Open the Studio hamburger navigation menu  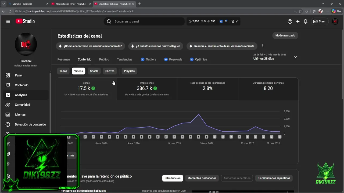(8, 21)
